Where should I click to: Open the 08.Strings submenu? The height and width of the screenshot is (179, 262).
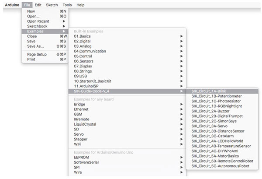(127, 71)
